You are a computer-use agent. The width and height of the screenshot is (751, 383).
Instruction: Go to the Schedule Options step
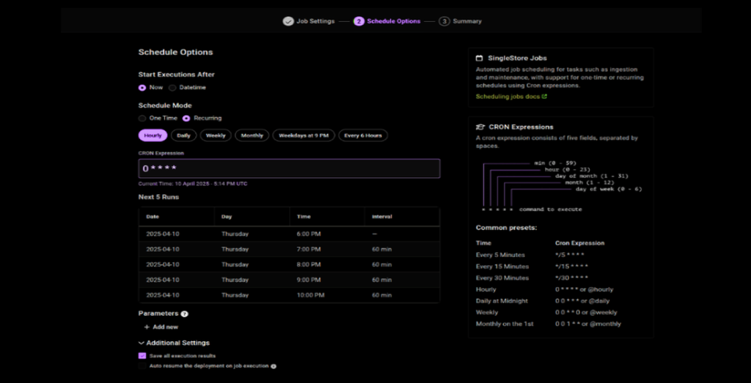pos(393,21)
